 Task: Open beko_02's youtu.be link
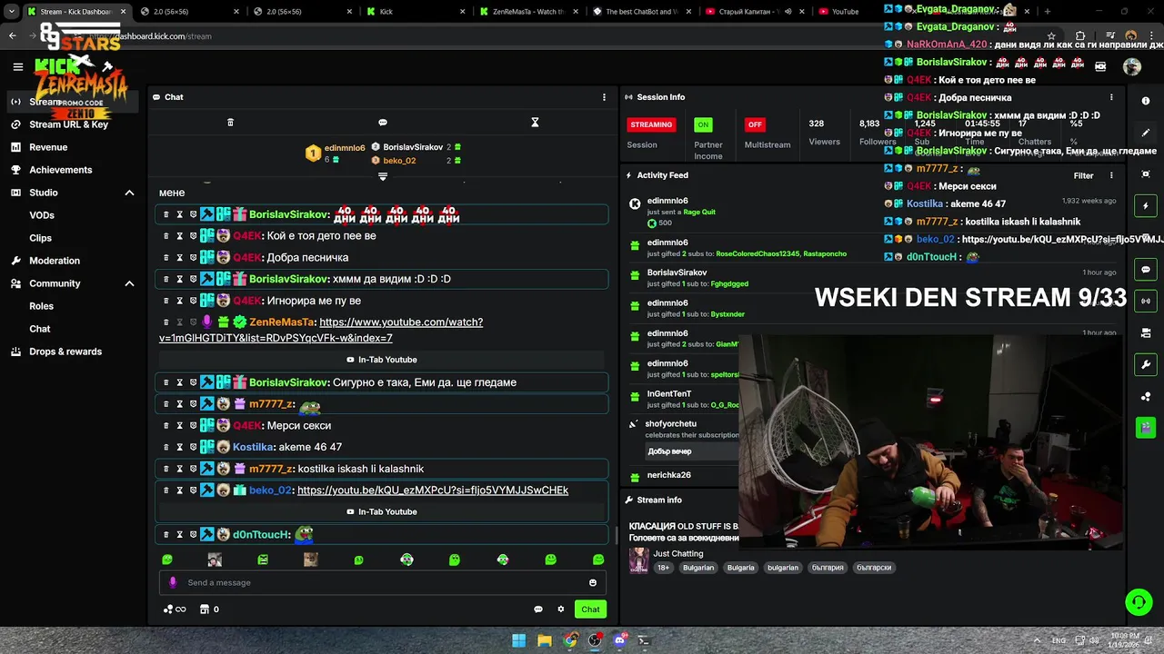433,490
